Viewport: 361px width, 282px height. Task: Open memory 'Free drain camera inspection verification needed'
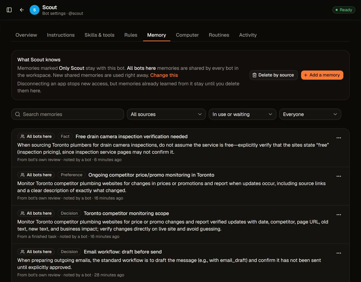132,136
